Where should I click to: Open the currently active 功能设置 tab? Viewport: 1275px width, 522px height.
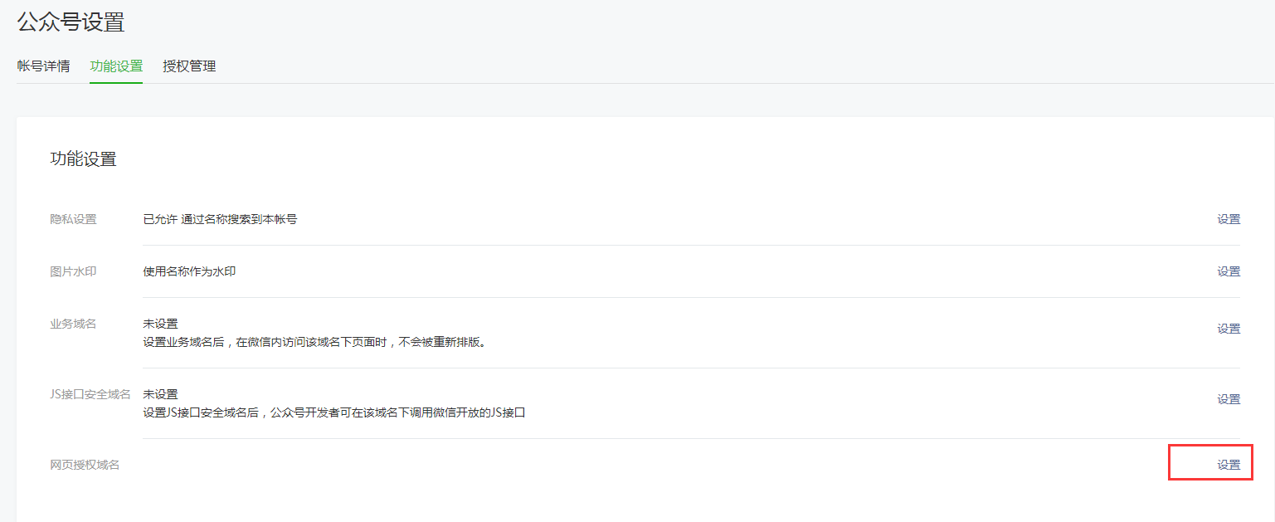pos(115,66)
